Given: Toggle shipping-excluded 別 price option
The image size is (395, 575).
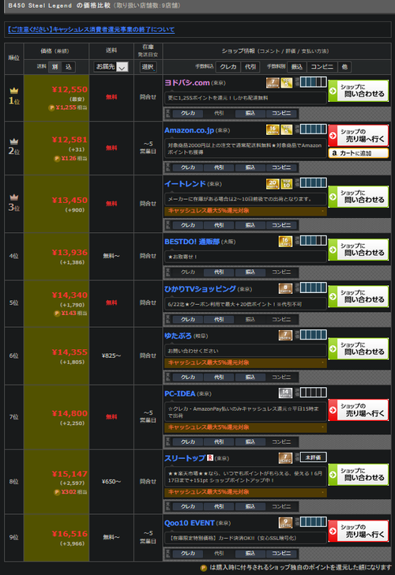Looking at the screenshot, I should [x=55, y=66].
